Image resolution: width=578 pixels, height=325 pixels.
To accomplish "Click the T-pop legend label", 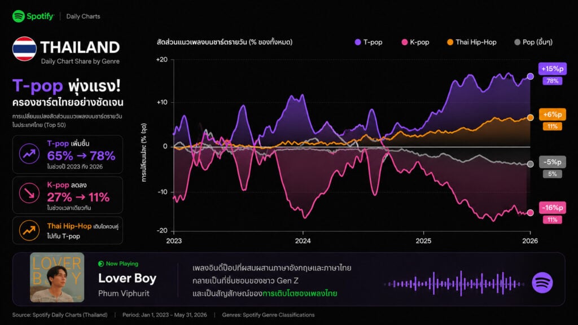I will [373, 42].
